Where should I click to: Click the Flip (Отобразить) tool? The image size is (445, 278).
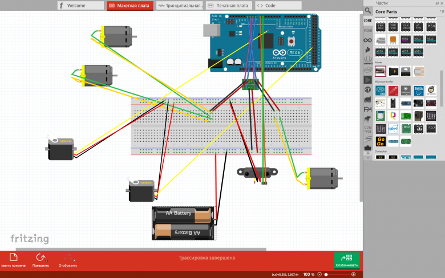(68, 260)
